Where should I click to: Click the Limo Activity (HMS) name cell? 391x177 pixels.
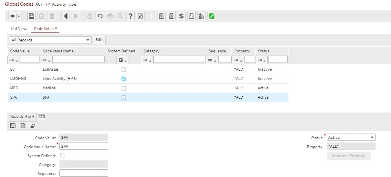click(x=59, y=79)
